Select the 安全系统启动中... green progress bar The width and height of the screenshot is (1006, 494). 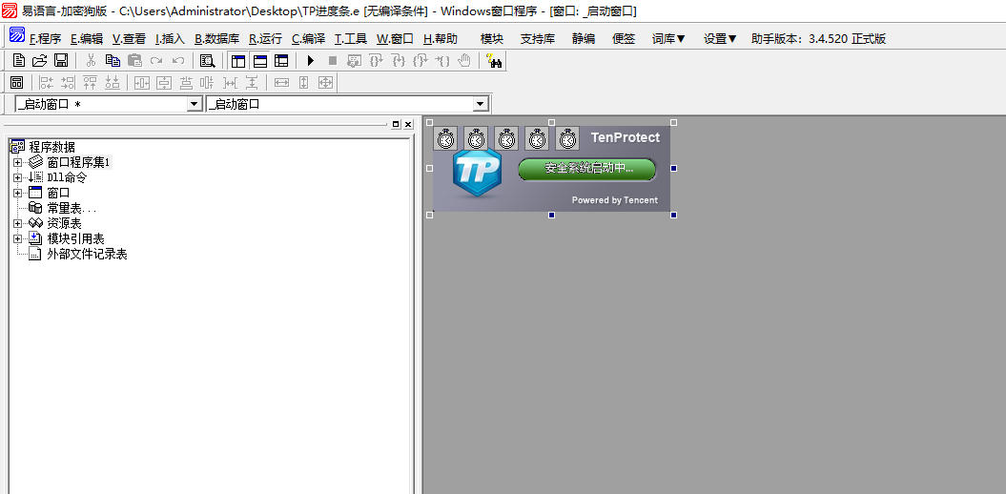587,169
